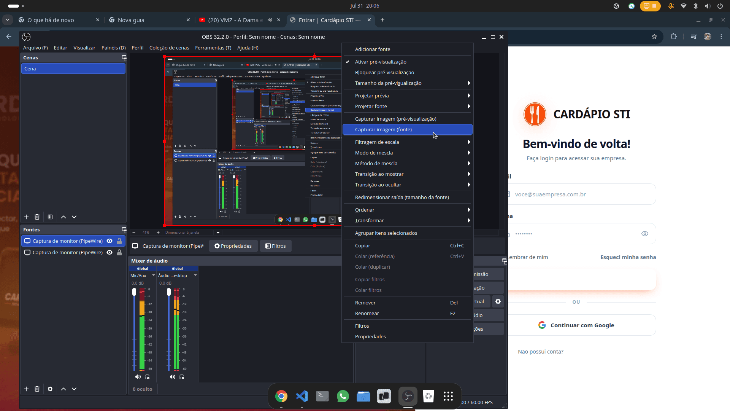This screenshot has width=730, height=411.
Task: Move source up in the Fontes panel
Action: 63,389
